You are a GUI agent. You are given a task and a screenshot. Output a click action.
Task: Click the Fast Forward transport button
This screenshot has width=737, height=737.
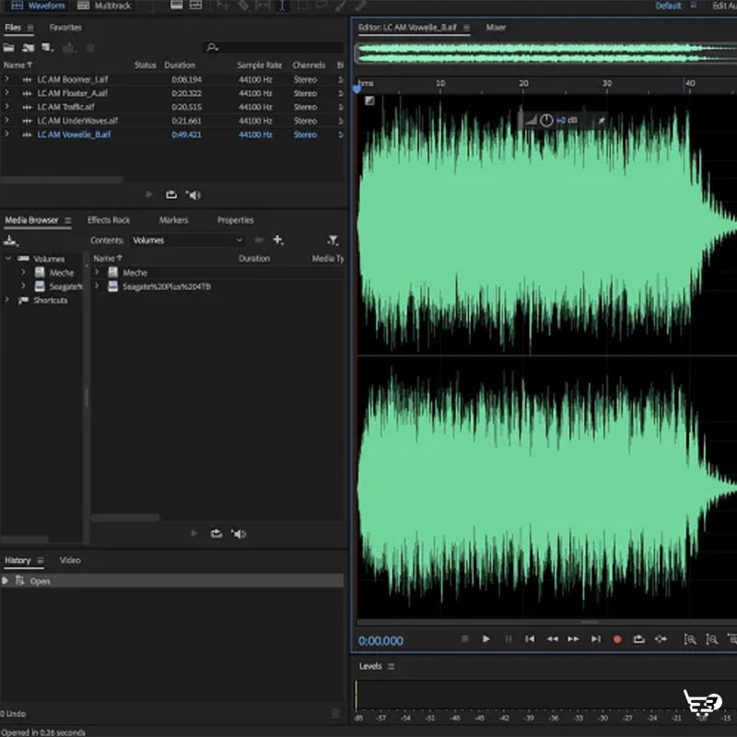(573, 638)
